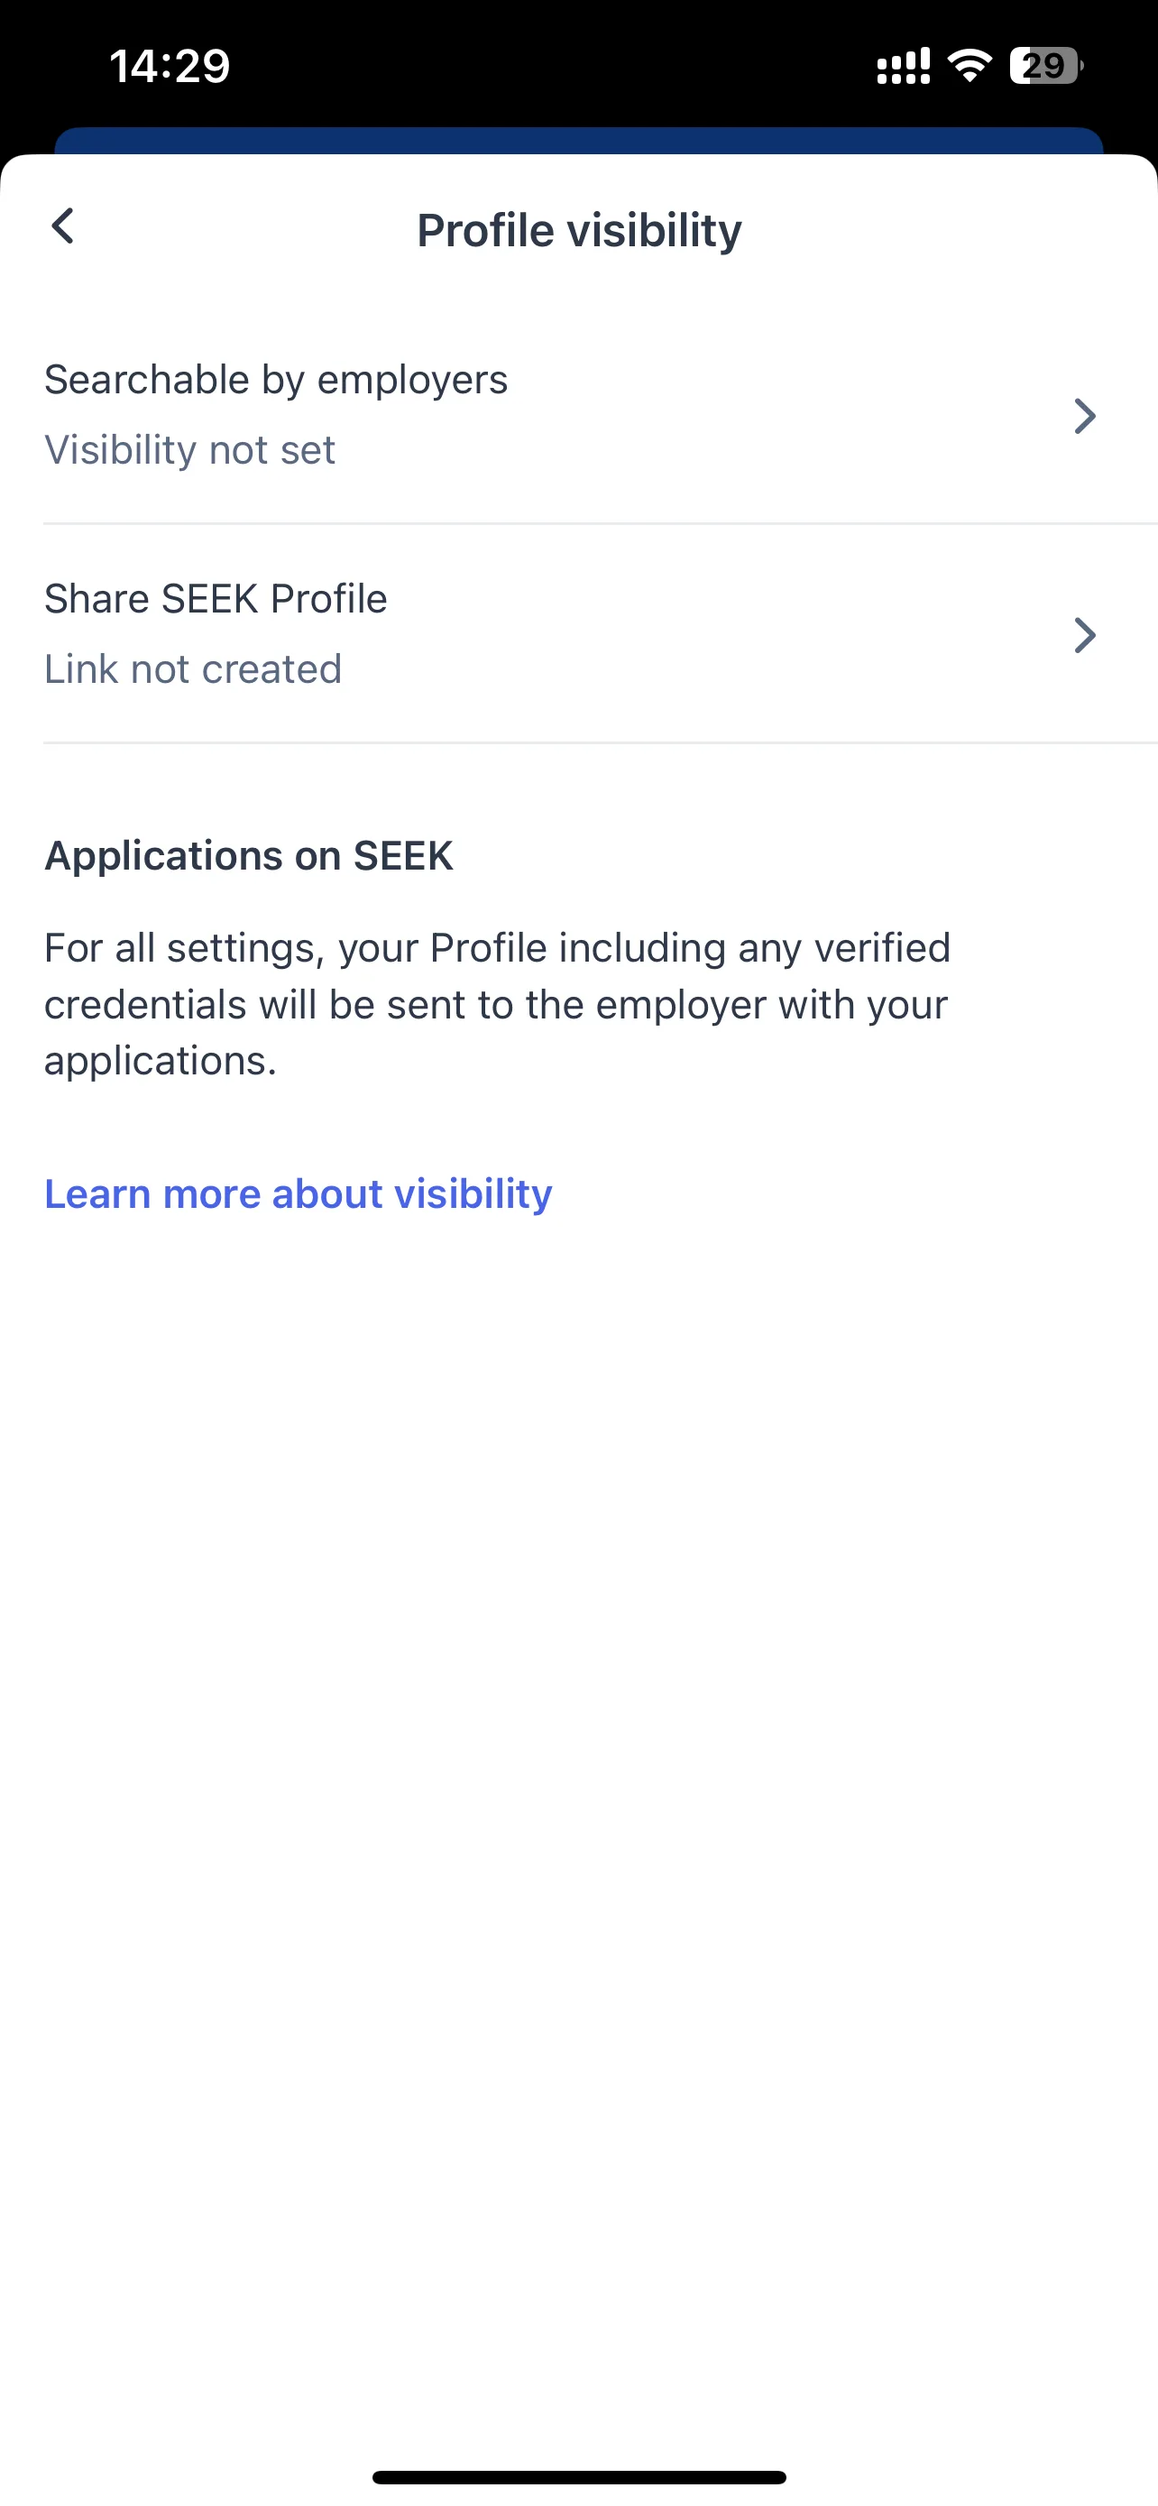Tap the word employers in first row
Viewport: 1158px width, 2506px height.
[412, 381]
